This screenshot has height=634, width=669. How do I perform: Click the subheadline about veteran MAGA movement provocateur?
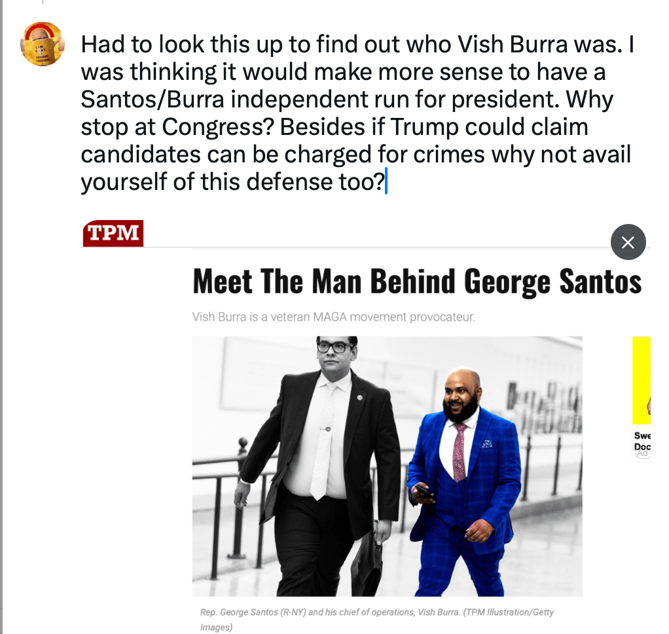(333, 317)
